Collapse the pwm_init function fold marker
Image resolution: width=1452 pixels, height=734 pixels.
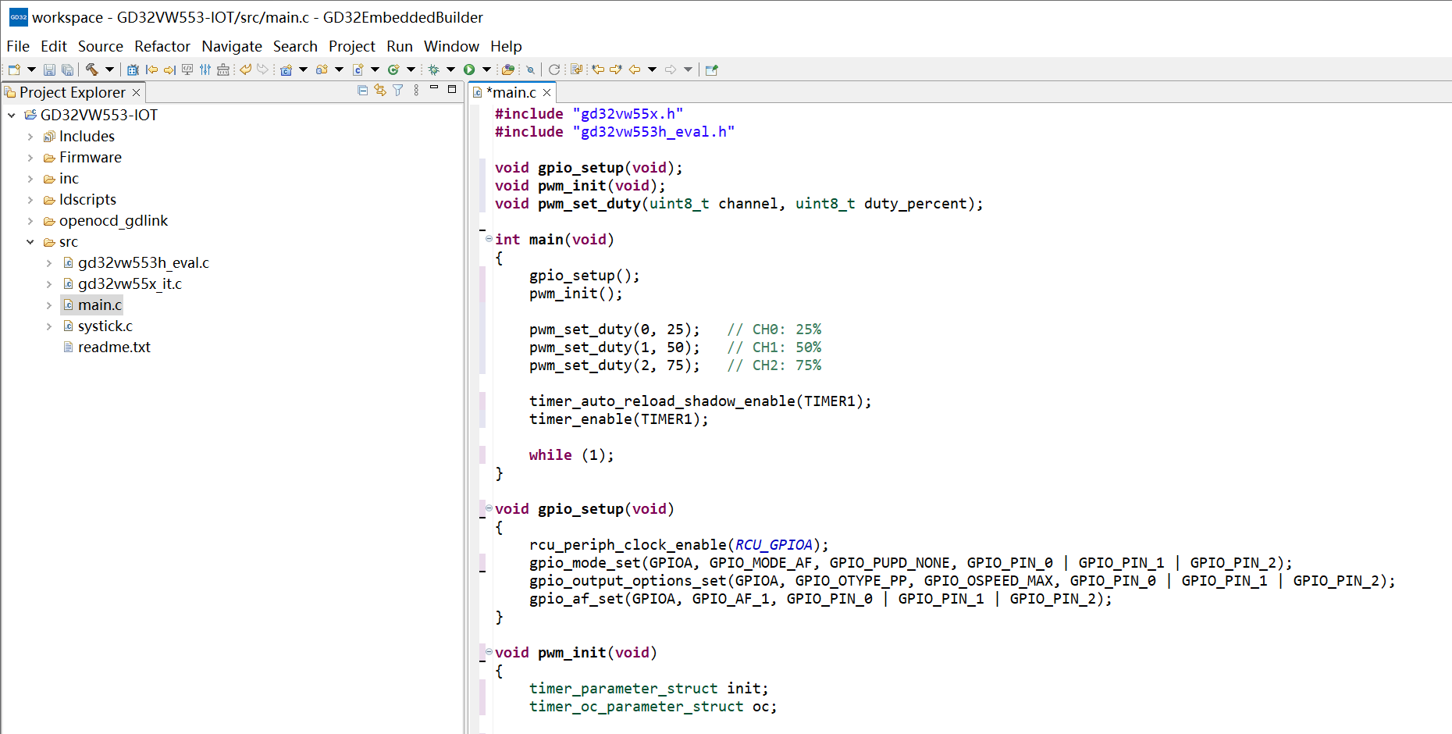coord(489,651)
